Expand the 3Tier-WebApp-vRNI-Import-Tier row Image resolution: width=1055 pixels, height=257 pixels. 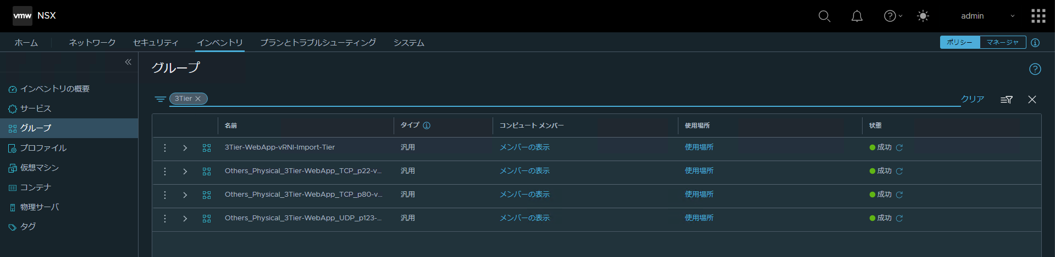pos(185,148)
